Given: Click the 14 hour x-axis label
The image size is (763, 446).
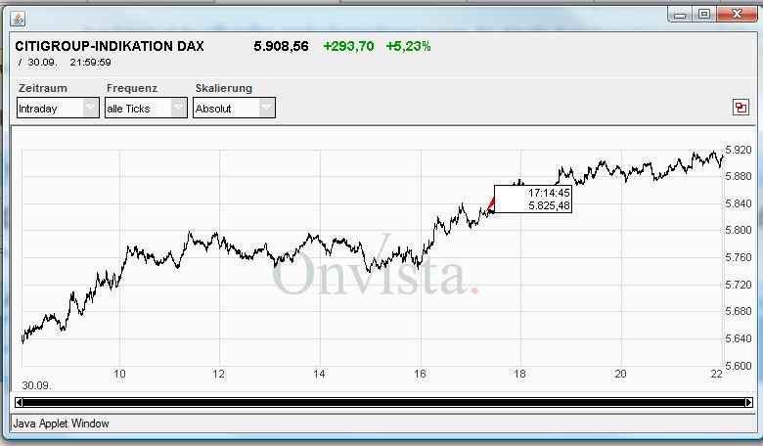Looking at the screenshot, I should pyautogui.click(x=319, y=374).
